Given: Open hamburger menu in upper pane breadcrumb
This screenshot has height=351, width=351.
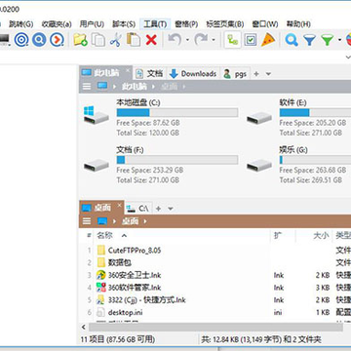Looking at the screenshot, I should coord(87,87).
